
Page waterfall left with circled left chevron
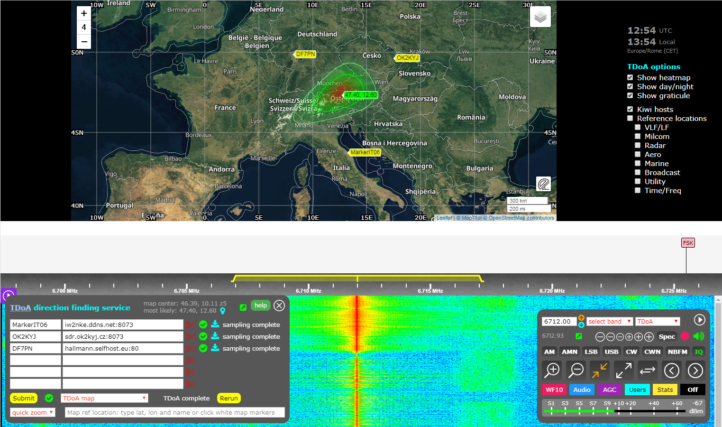coord(671,370)
